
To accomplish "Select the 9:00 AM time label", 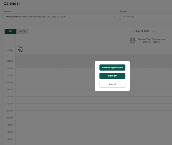I will pyautogui.click(x=10, y=68).
